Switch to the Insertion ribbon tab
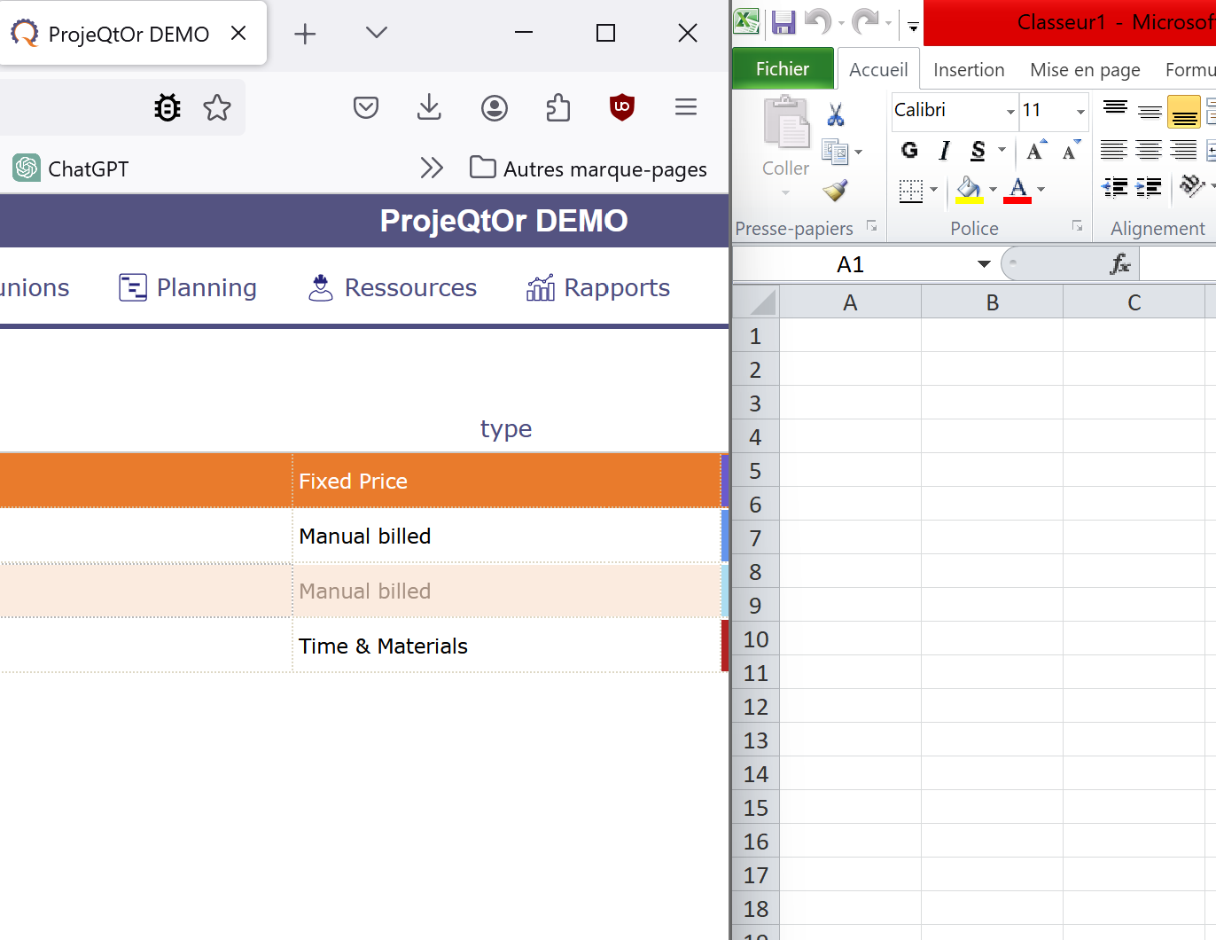The width and height of the screenshot is (1216, 940). [969, 70]
